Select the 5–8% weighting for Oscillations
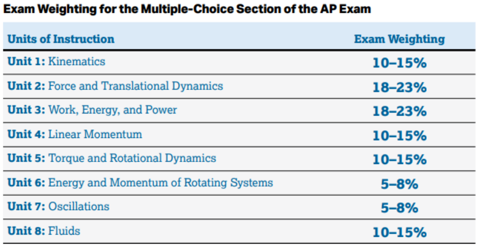The image size is (478, 247). point(399,208)
